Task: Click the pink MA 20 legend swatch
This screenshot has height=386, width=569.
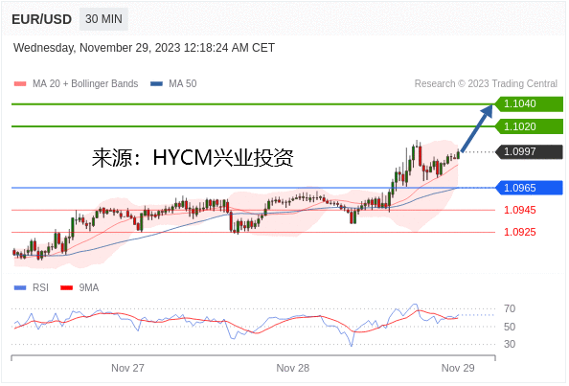Action: tap(20, 83)
